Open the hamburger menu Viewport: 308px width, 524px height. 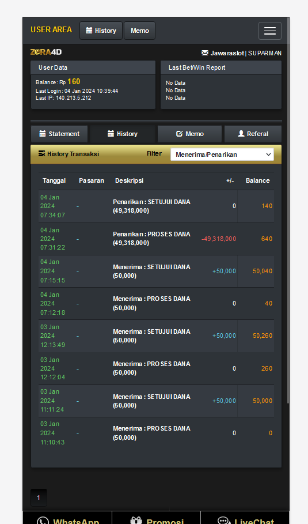tap(269, 31)
